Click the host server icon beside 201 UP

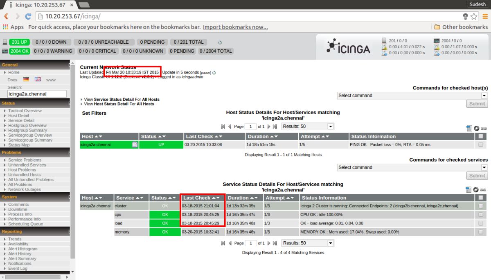point(5,42)
